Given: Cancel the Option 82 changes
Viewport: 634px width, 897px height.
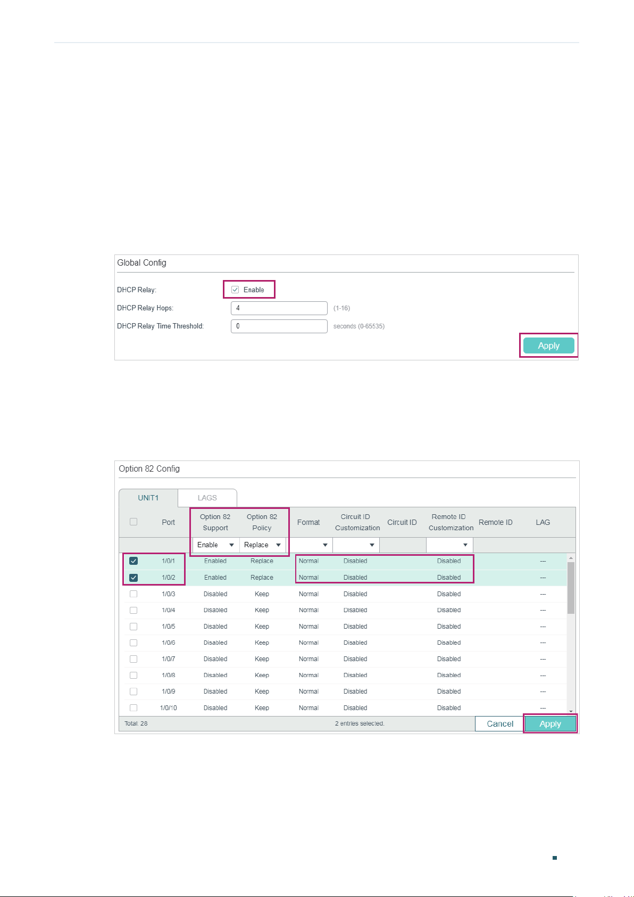Looking at the screenshot, I should pos(500,724).
